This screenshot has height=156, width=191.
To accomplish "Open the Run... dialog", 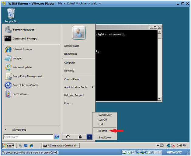I will [x=68, y=103].
